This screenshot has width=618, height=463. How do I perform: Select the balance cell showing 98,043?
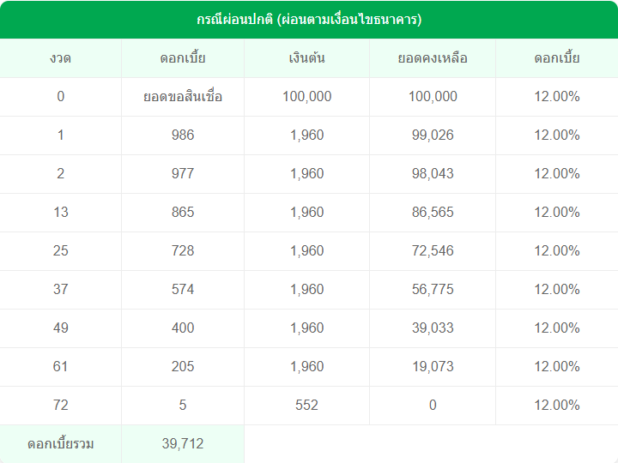pyautogui.click(x=433, y=174)
